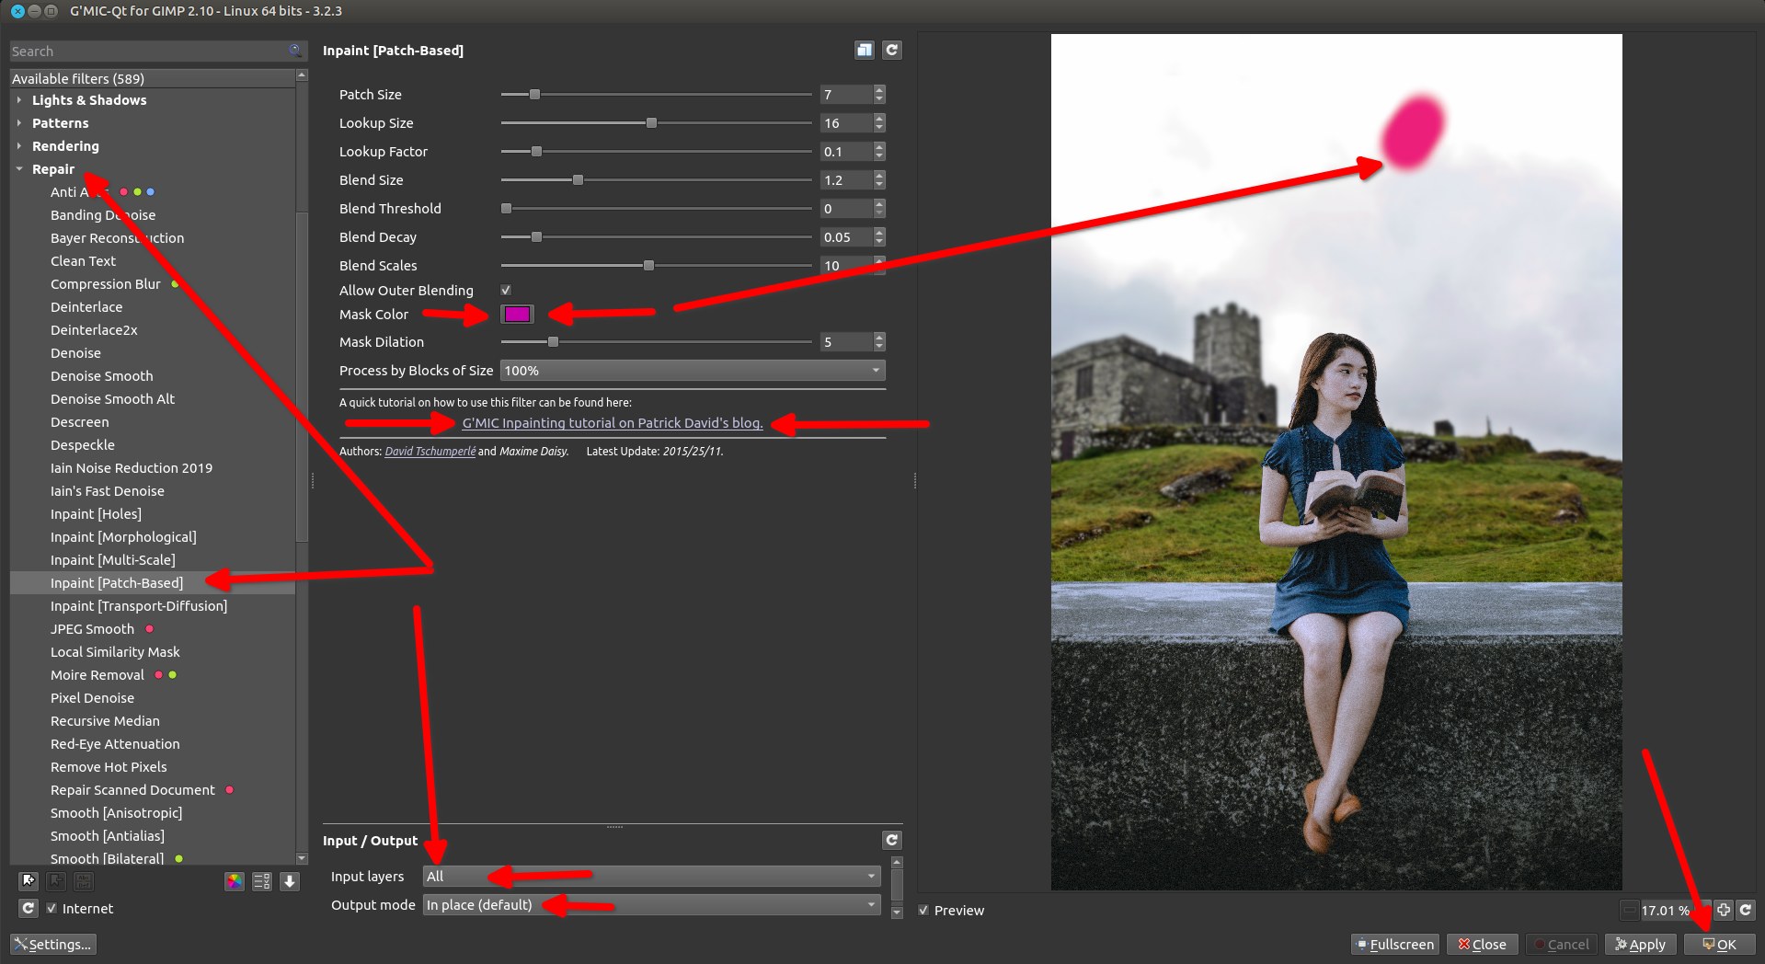The width and height of the screenshot is (1765, 964).
Task: Select the Red-Eye Attenuation filter
Action: click(x=115, y=744)
